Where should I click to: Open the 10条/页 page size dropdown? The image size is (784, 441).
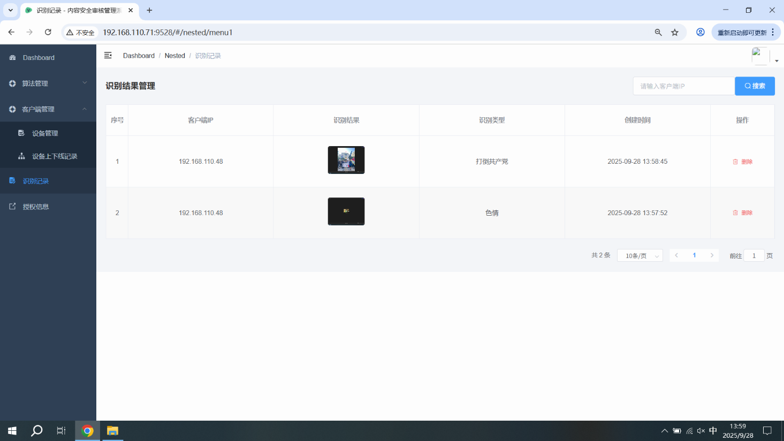(640, 256)
